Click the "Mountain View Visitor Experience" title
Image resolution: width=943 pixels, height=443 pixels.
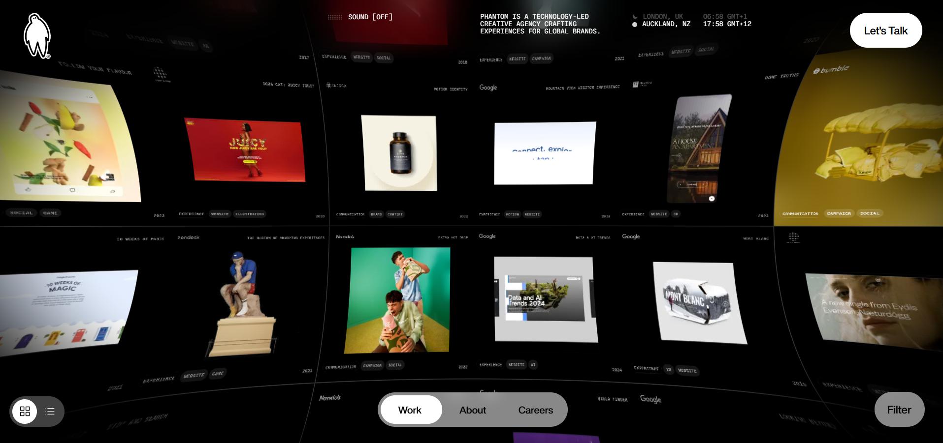tap(583, 88)
